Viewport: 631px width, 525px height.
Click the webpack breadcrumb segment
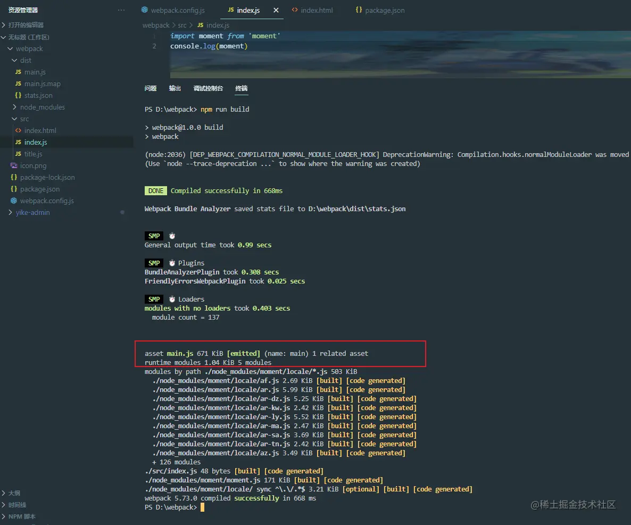click(156, 25)
